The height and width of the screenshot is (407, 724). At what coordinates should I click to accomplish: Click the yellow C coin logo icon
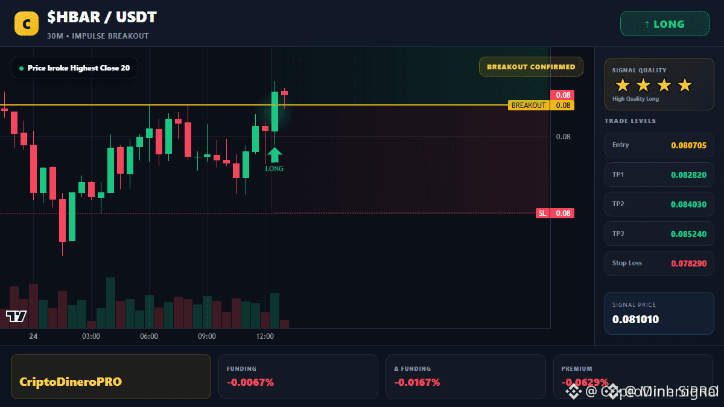coord(26,24)
